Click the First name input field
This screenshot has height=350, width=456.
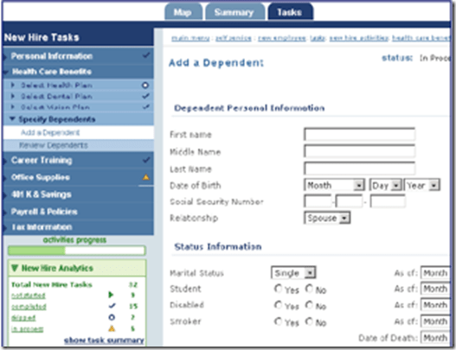(359, 134)
